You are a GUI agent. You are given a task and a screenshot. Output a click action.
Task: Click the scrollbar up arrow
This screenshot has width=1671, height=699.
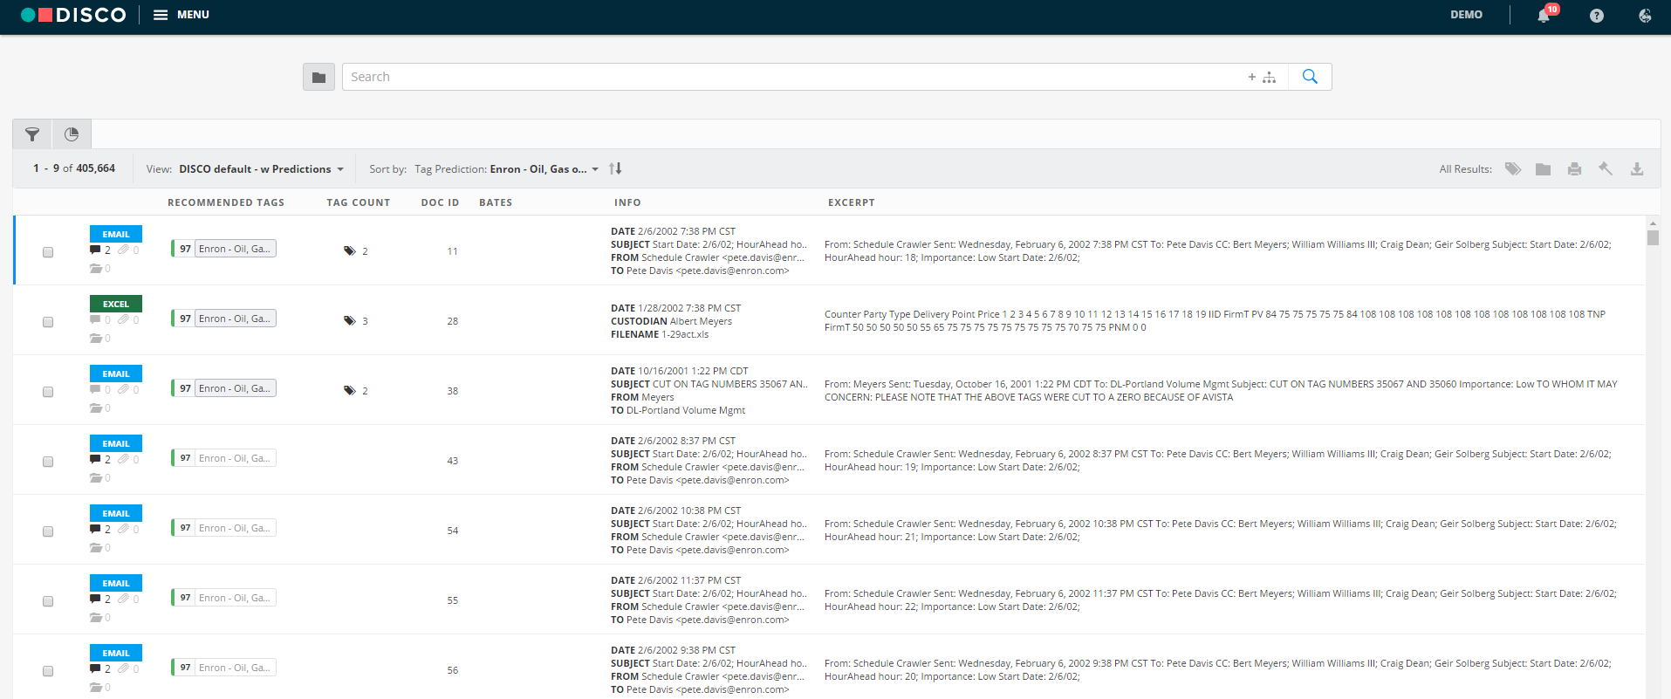(1653, 223)
